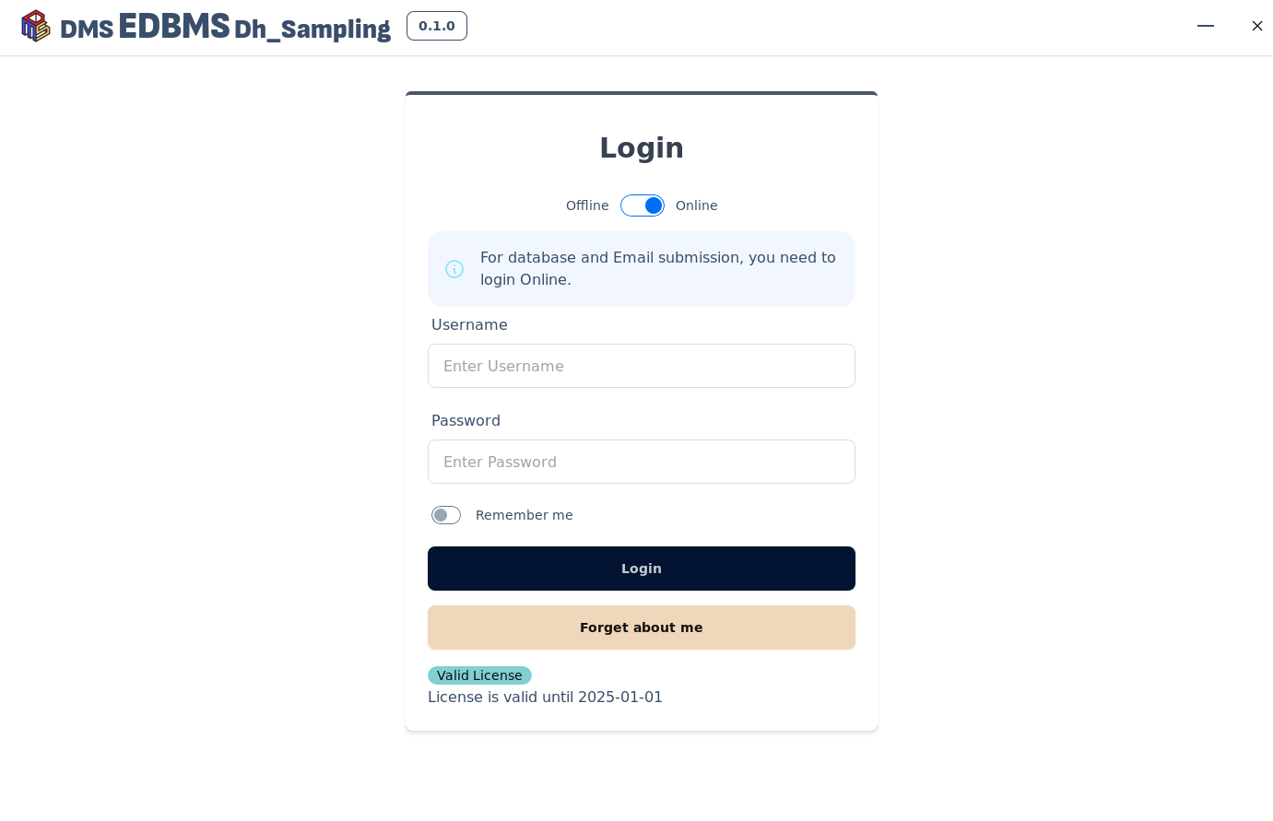Toggle the Offline/Online login mode switch
The height and width of the screenshot is (821, 1274).
[x=643, y=205]
